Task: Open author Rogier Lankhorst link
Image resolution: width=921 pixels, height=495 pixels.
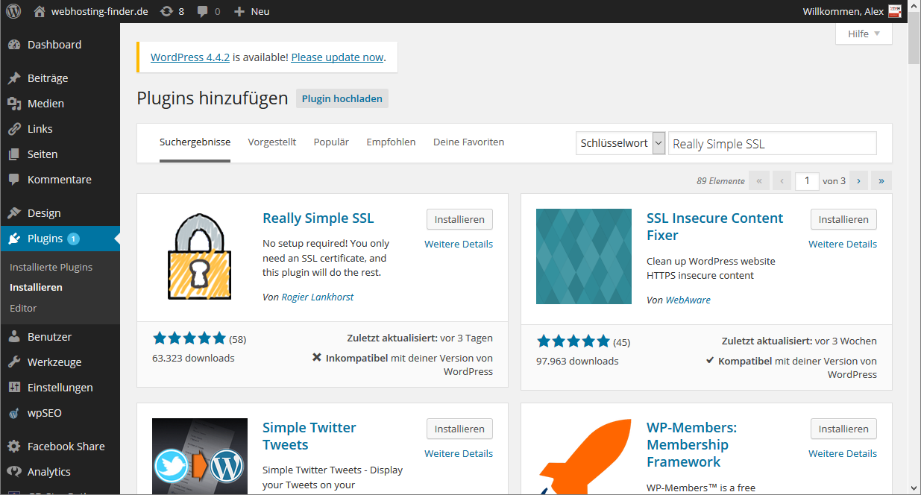Action: click(318, 297)
